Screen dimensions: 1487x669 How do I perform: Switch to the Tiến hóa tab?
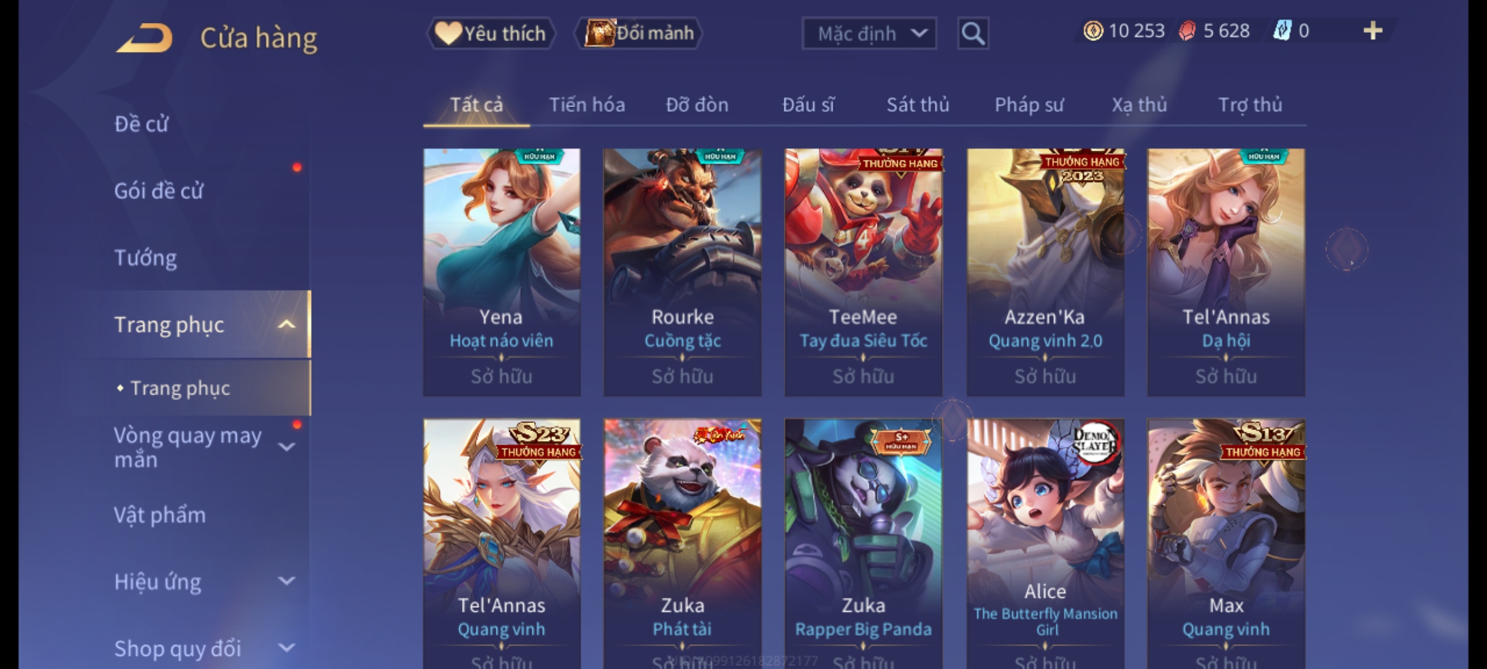point(587,105)
